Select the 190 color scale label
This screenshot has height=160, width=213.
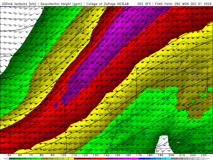pos(161,155)
